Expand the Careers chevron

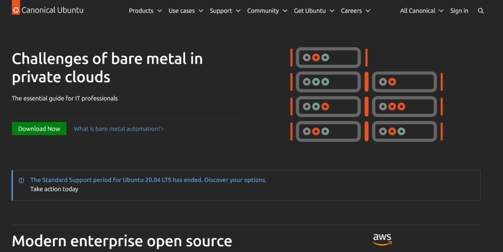pyautogui.click(x=368, y=11)
